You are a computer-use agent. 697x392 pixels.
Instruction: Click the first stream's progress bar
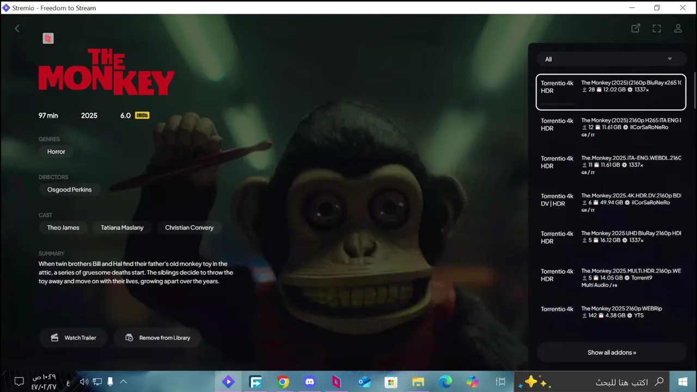coord(558,103)
